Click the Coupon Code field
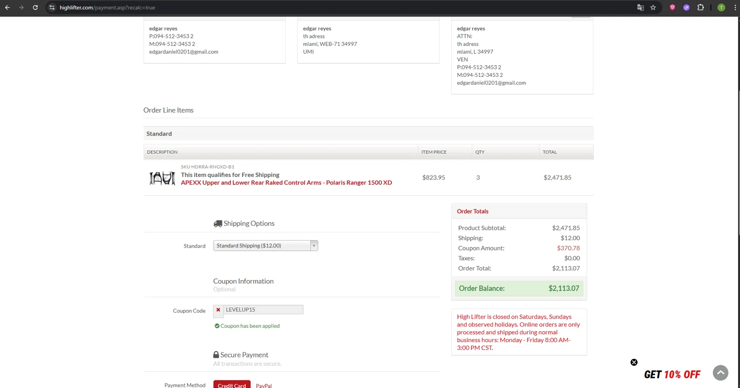Image resolution: width=740 pixels, height=388 pixels. [x=263, y=310]
